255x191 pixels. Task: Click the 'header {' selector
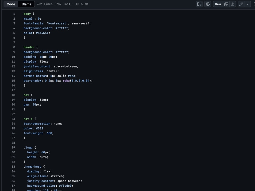click(31, 47)
